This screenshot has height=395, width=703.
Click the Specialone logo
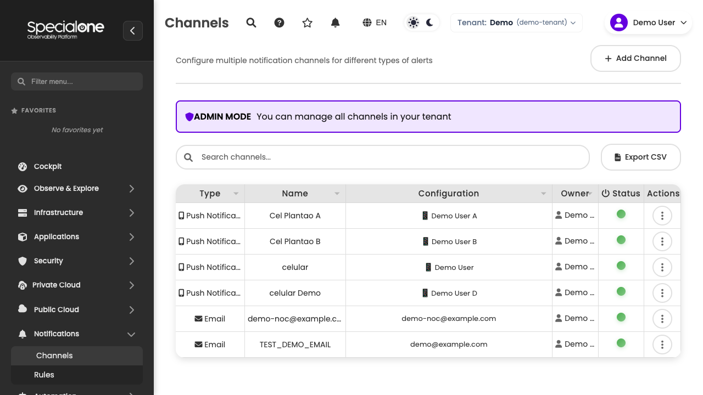(x=65, y=30)
